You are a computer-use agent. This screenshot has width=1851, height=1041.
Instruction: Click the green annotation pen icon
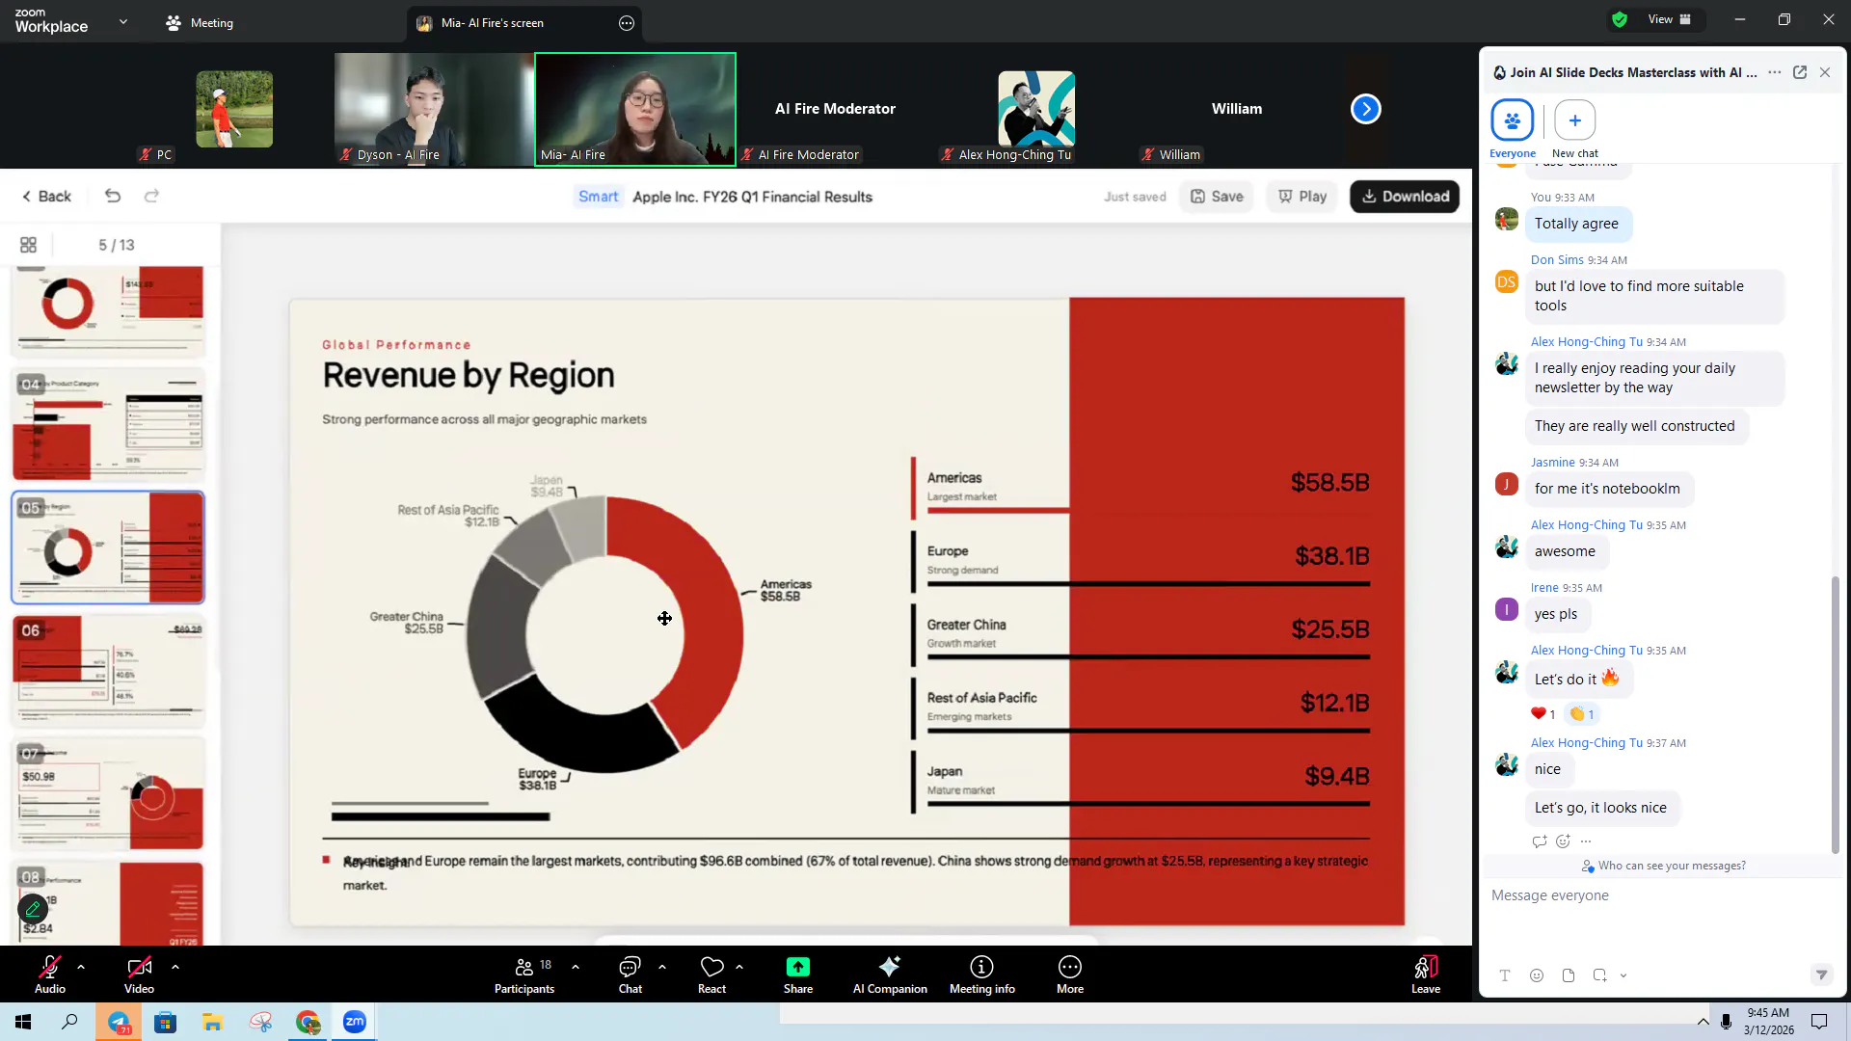pyautogui.click(x=33, y=908)
